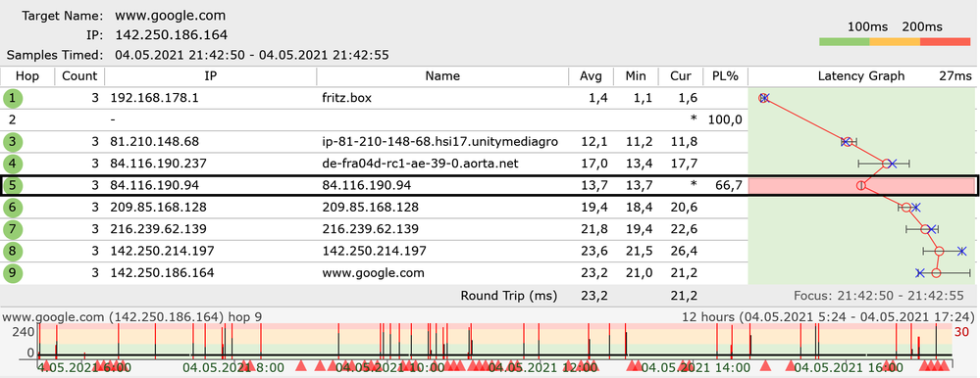Click the orange 200ms legend segment

[895, 42]
